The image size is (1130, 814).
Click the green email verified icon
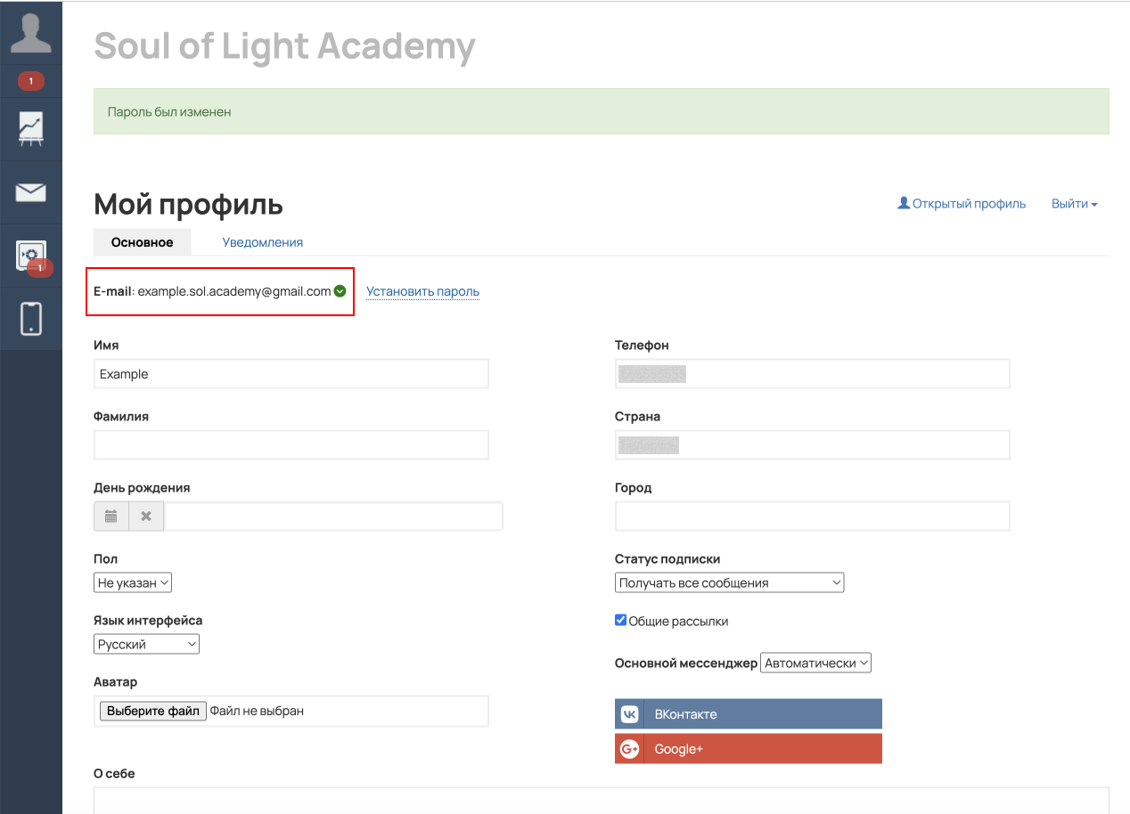(340, 291)
